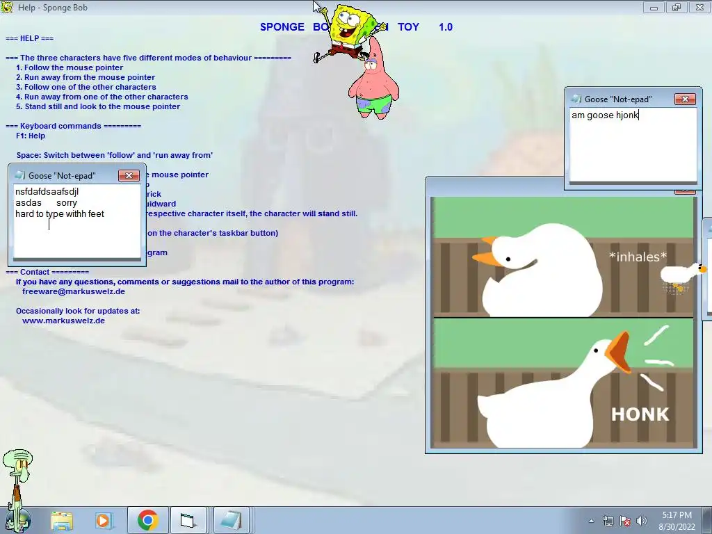Click the 'Help - Sponge Bob' window title
The width and height of the screenshot is (712, 534).
[x=53, y=8]
